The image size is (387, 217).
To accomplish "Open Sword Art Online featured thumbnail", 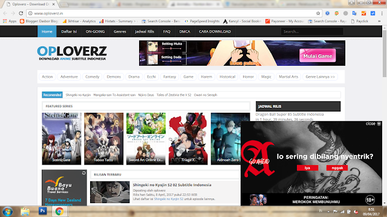I will (146, 139).
